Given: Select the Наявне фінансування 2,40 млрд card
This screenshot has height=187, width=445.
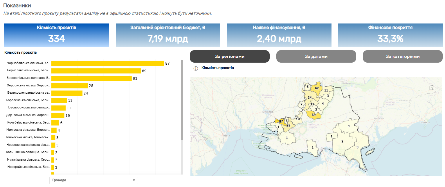Looking at the screenshot, I should click(279, 35).
